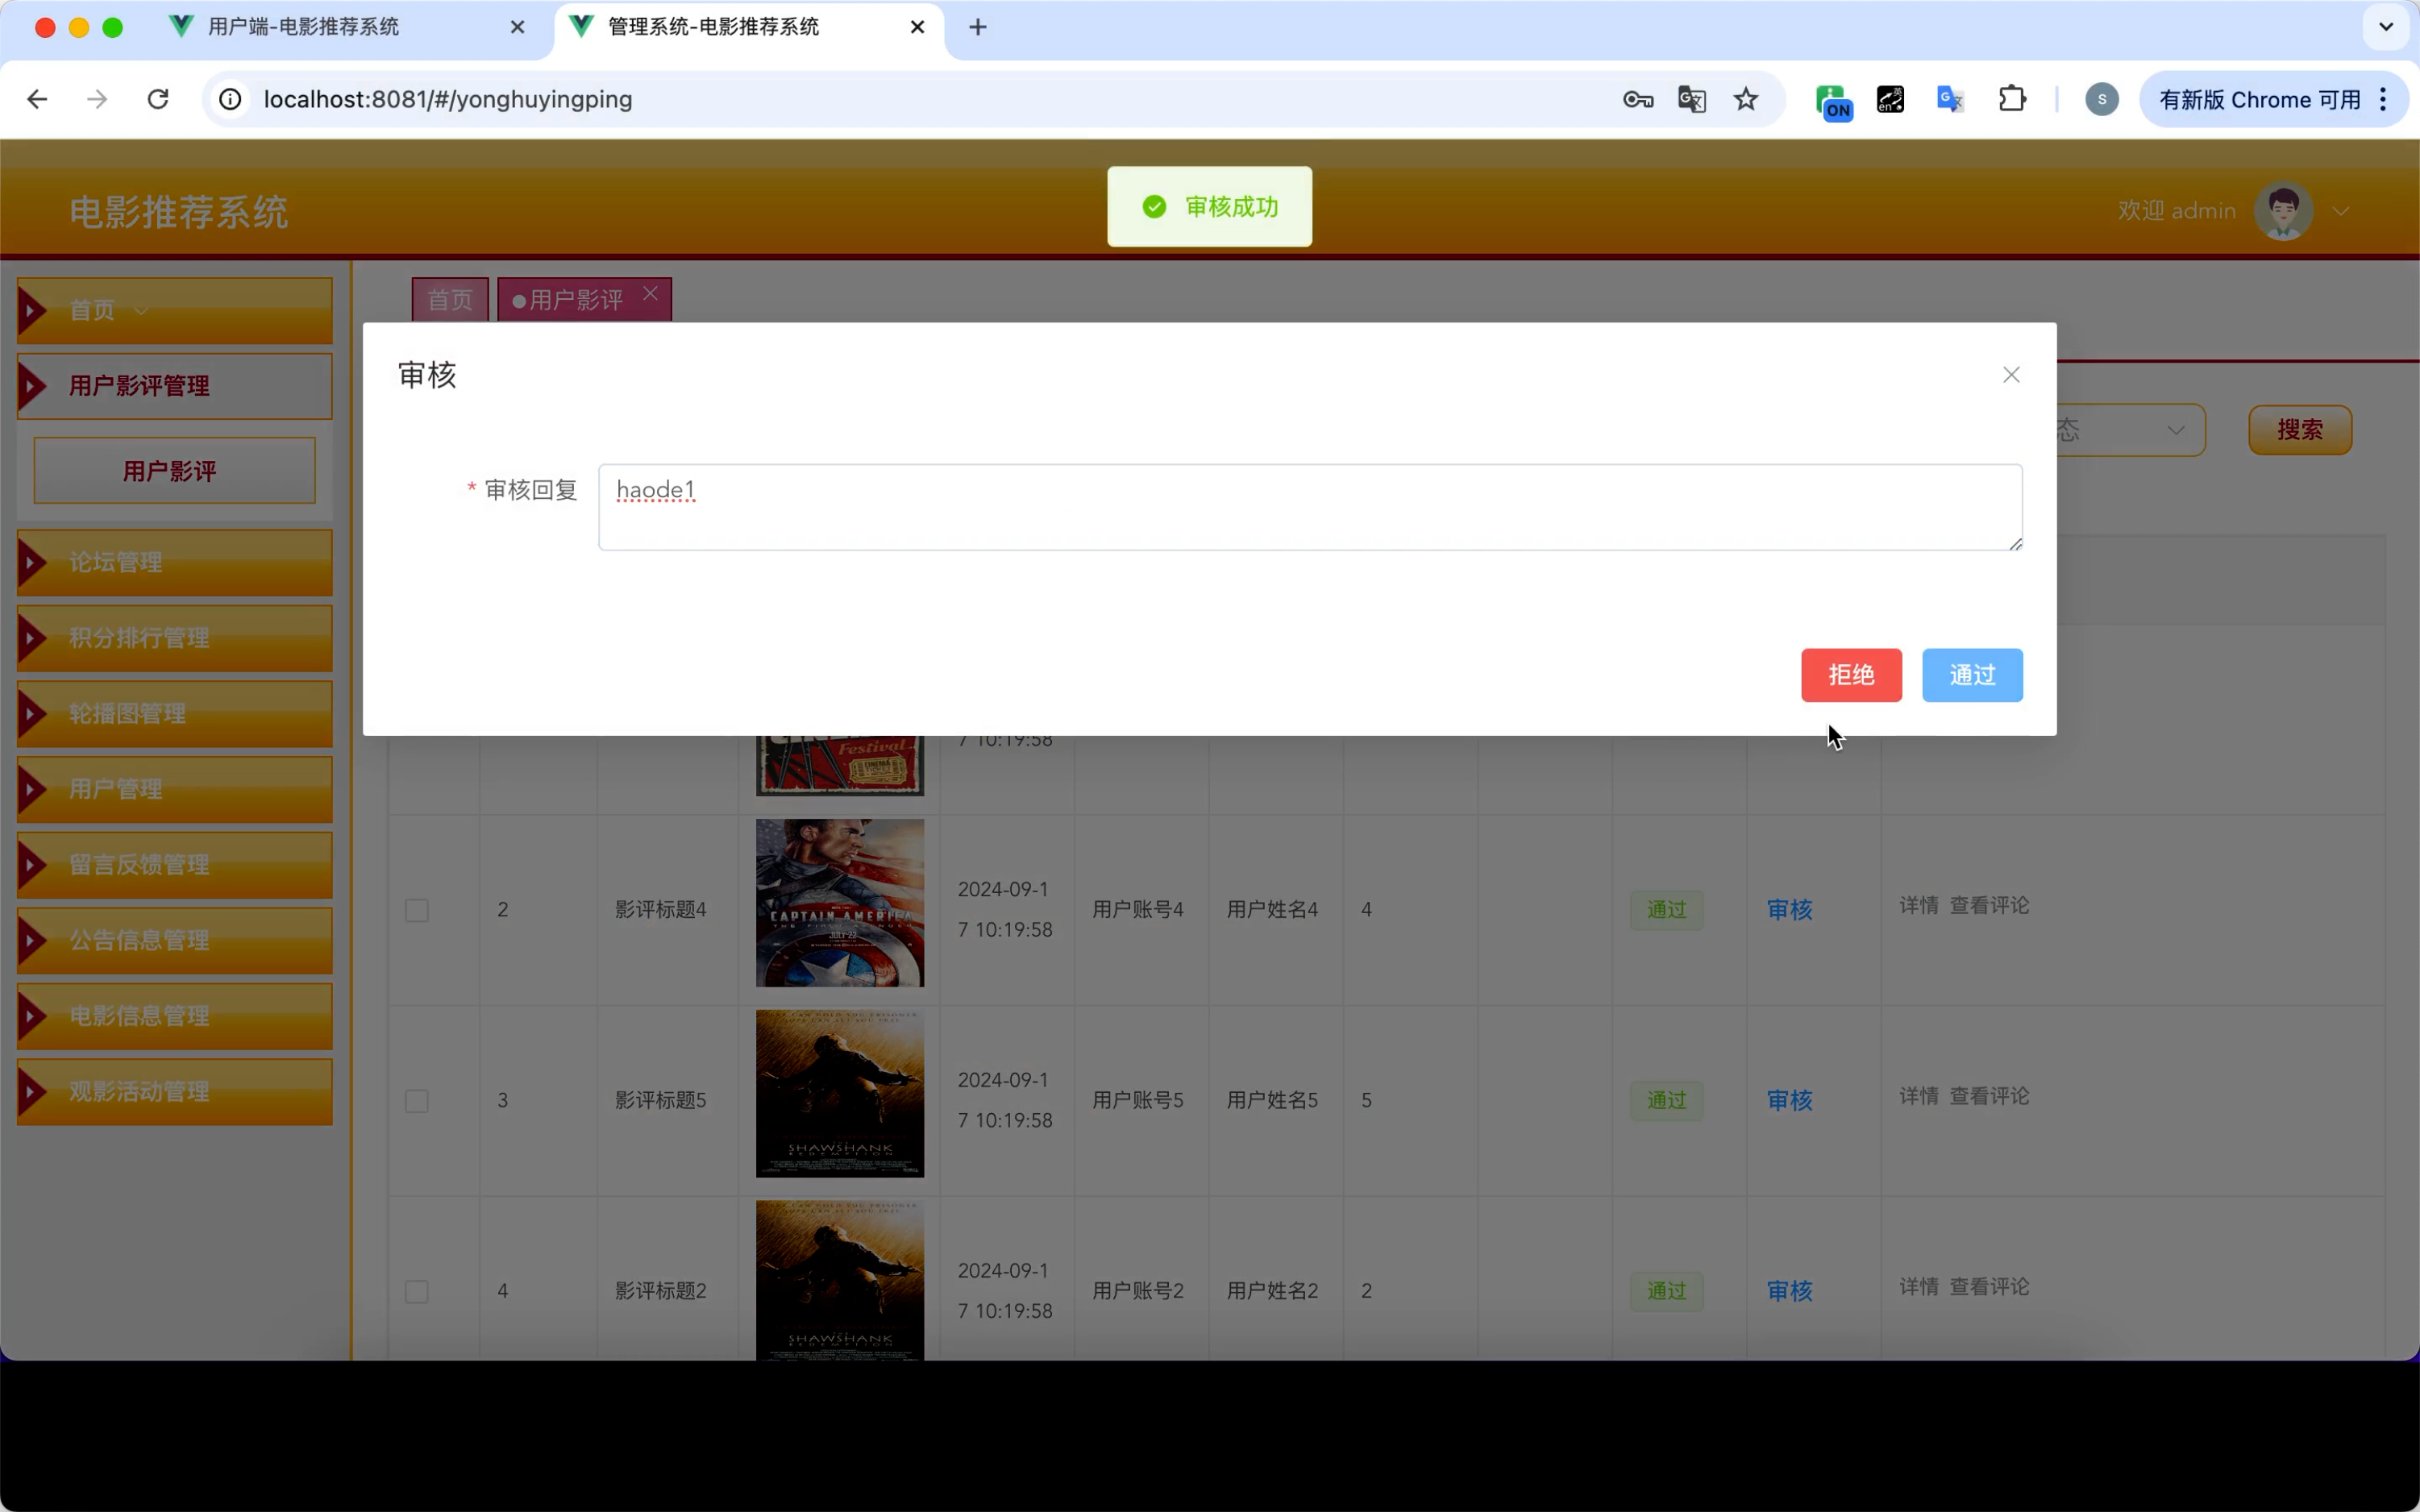
Task: Bookmark this page with the star
Action: [1746, 99]
